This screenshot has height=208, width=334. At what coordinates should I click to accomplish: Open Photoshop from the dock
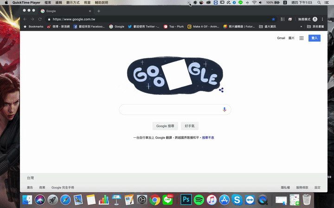click(x=186, y=200)
